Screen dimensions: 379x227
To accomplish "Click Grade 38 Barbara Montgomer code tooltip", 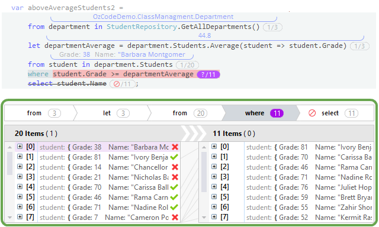I will coord(122,54).
